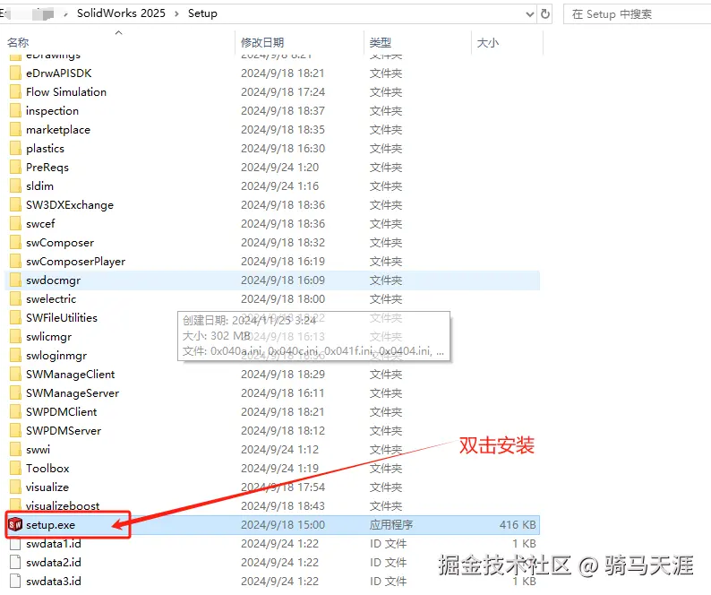Click the setup.exe SolidWorks icon
This screenshot has width=711, height=595.
pos(15,524)
